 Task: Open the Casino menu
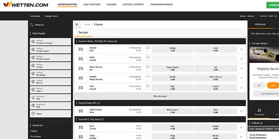coord(111,5)
